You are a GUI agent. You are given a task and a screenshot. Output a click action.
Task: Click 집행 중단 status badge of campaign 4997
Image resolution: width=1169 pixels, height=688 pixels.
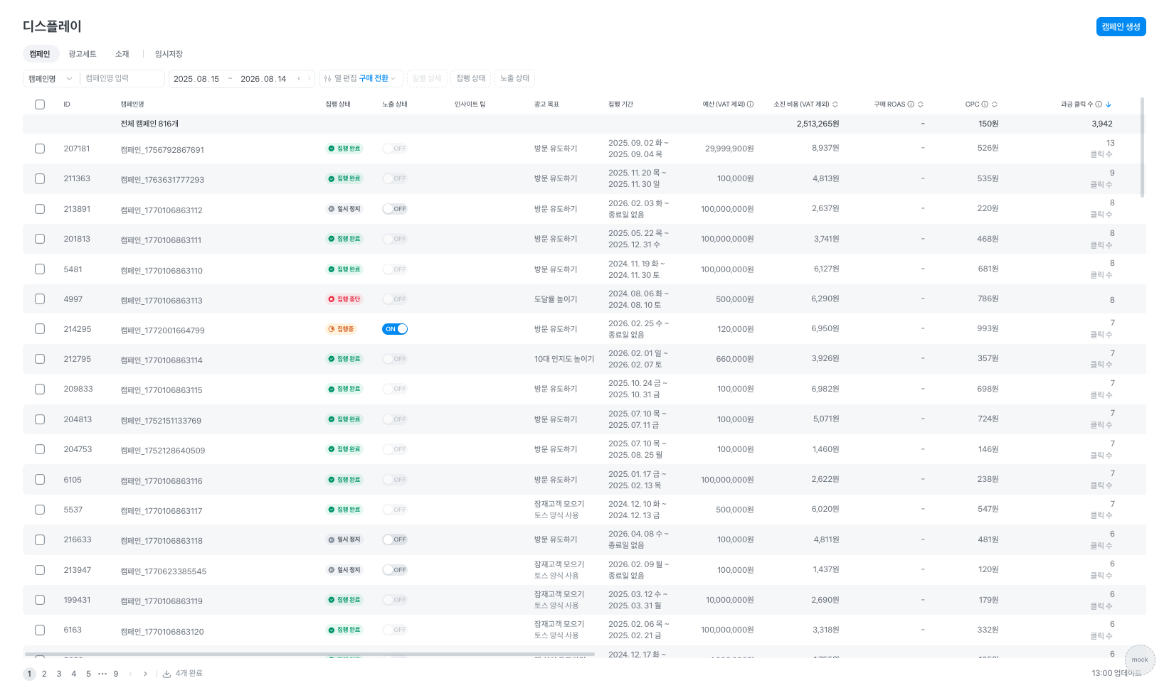344,299
